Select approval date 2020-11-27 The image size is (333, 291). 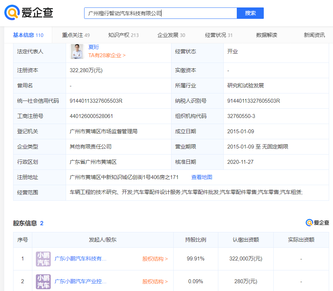pos(240,162)
